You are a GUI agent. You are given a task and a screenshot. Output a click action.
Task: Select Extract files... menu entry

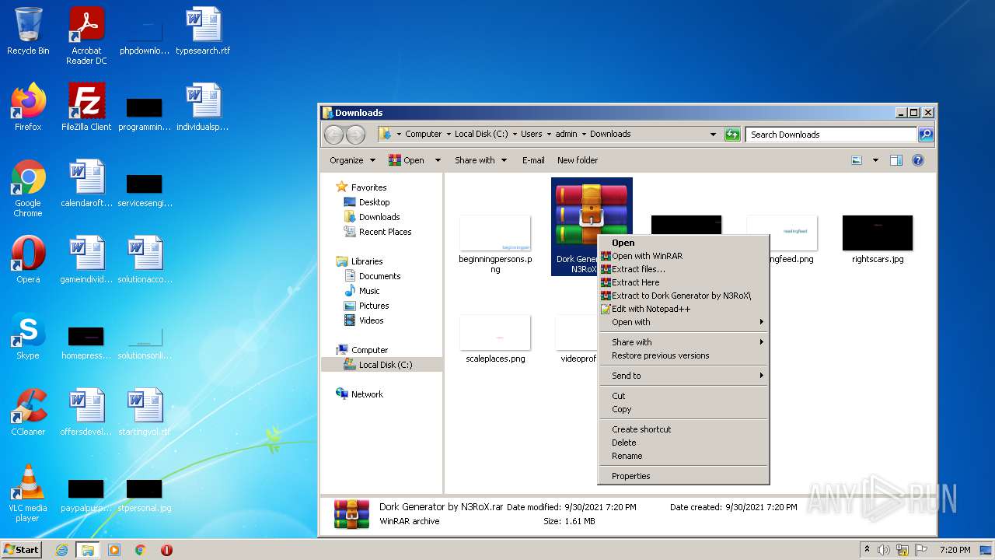[x=683, y=269]
